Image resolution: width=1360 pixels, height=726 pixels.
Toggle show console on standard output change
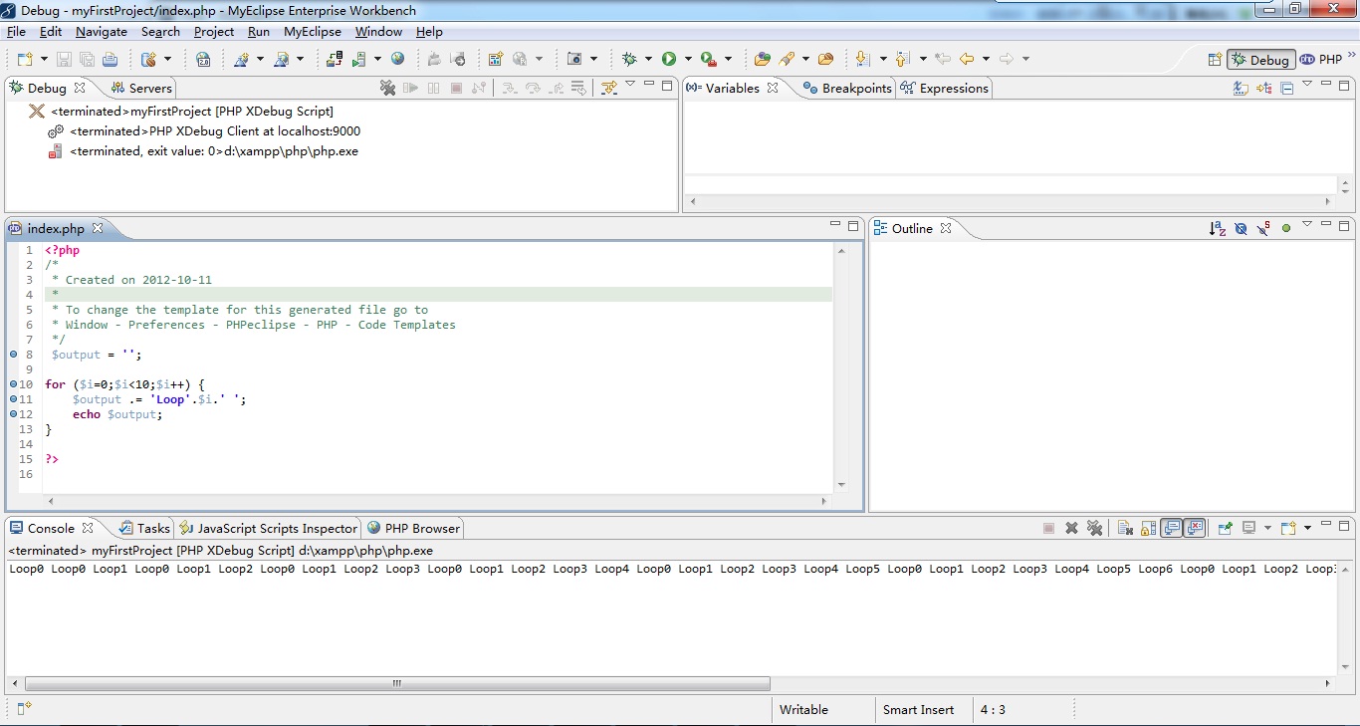tap(1172, 529)
